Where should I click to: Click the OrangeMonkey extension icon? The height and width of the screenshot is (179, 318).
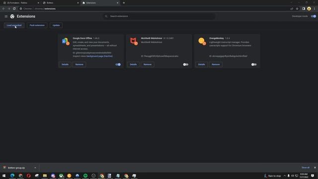pos(202,41)
